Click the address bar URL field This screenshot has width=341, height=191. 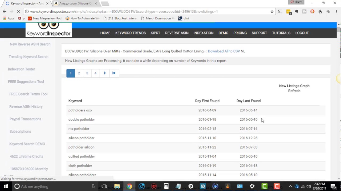(149, 11)
